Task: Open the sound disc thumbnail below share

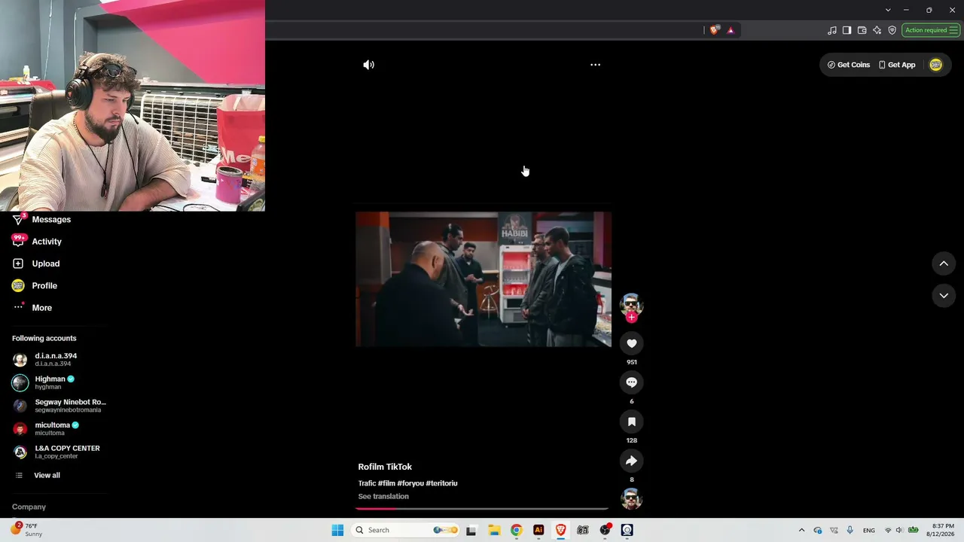Action: click(x=631, y=498)
